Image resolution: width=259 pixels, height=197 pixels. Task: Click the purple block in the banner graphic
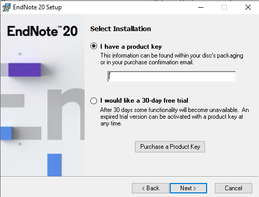pos(24,70)
